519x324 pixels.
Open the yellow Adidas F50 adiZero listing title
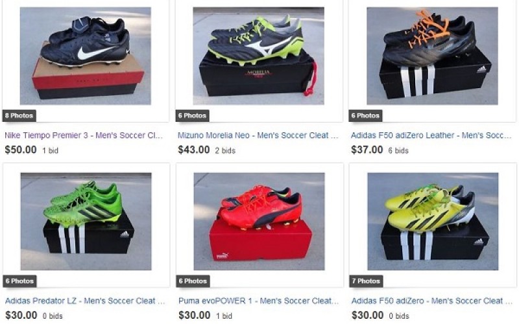click(x=432, y=301)
